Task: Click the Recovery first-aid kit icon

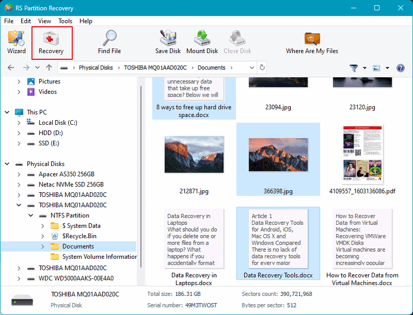Action: tap(51, 39)
